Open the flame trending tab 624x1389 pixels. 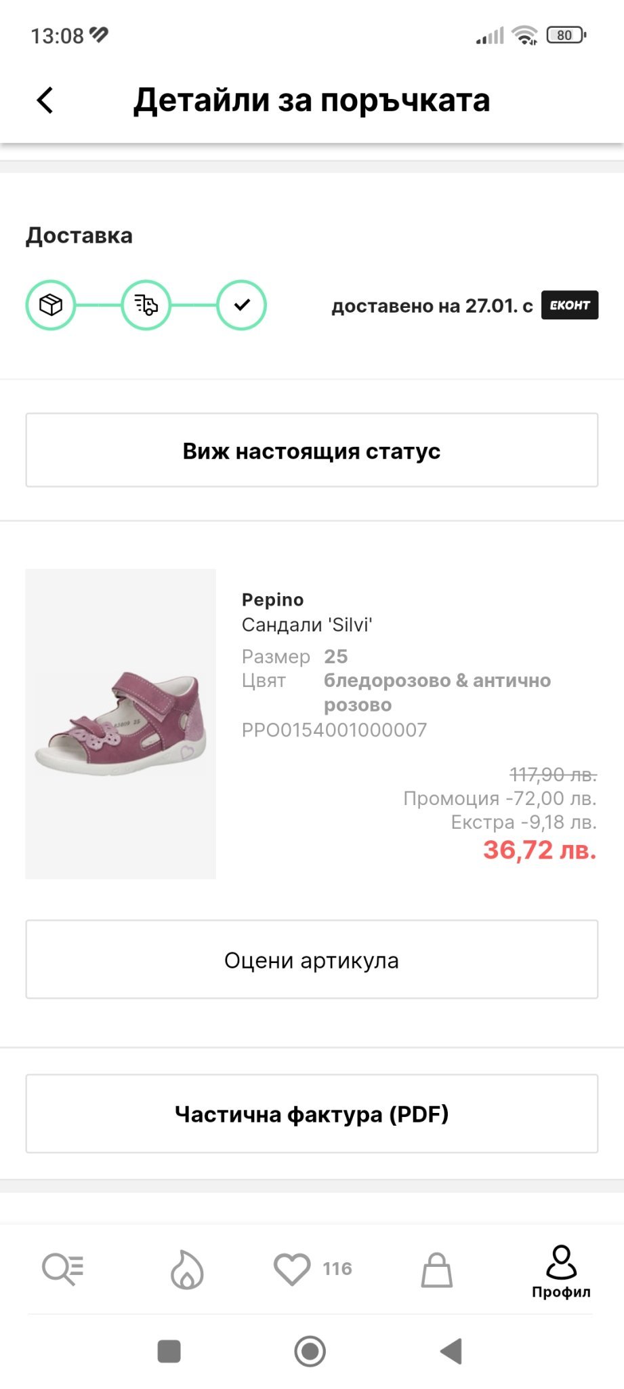tap(187, 1268)
